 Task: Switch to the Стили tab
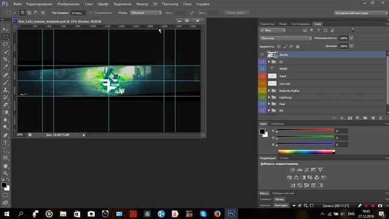284,158
